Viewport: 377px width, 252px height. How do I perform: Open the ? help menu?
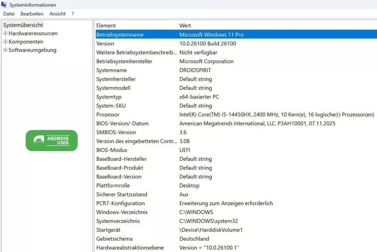[x=73, y=14]
